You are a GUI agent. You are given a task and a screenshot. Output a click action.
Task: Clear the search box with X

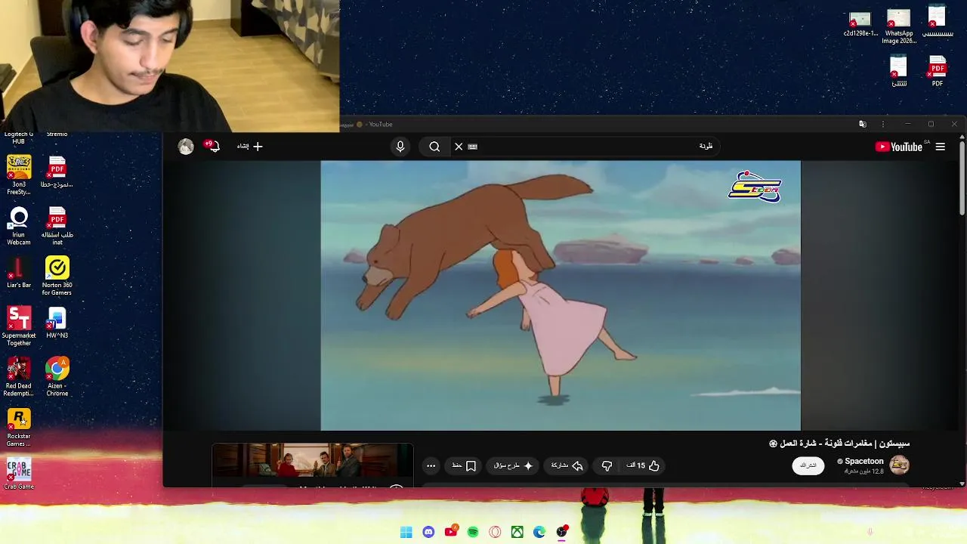tap(459, 147)
